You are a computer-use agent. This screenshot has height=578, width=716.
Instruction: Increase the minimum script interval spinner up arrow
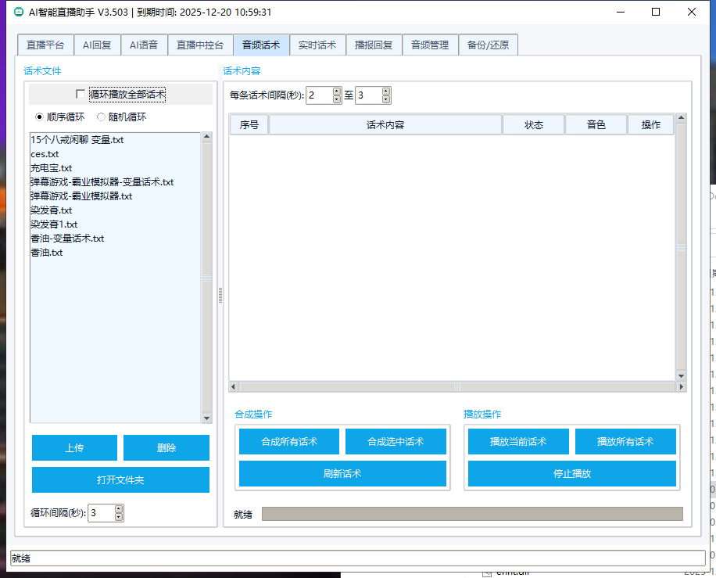click(337, 92)
